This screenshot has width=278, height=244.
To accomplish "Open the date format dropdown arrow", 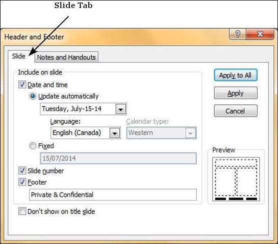I will point(121,109).
